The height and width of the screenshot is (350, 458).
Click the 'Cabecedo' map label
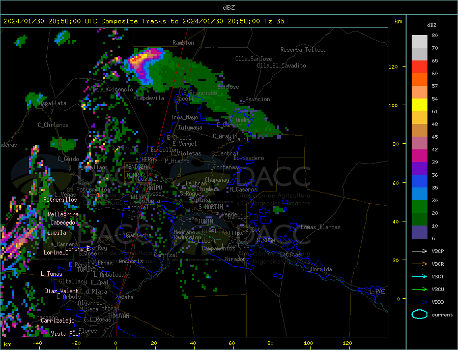point(63,222)
